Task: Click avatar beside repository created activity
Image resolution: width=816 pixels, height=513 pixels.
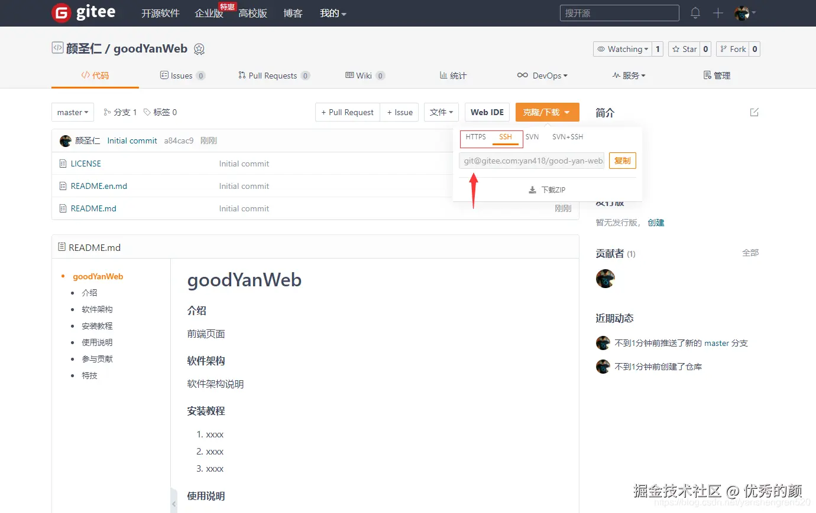Action: 603,367
